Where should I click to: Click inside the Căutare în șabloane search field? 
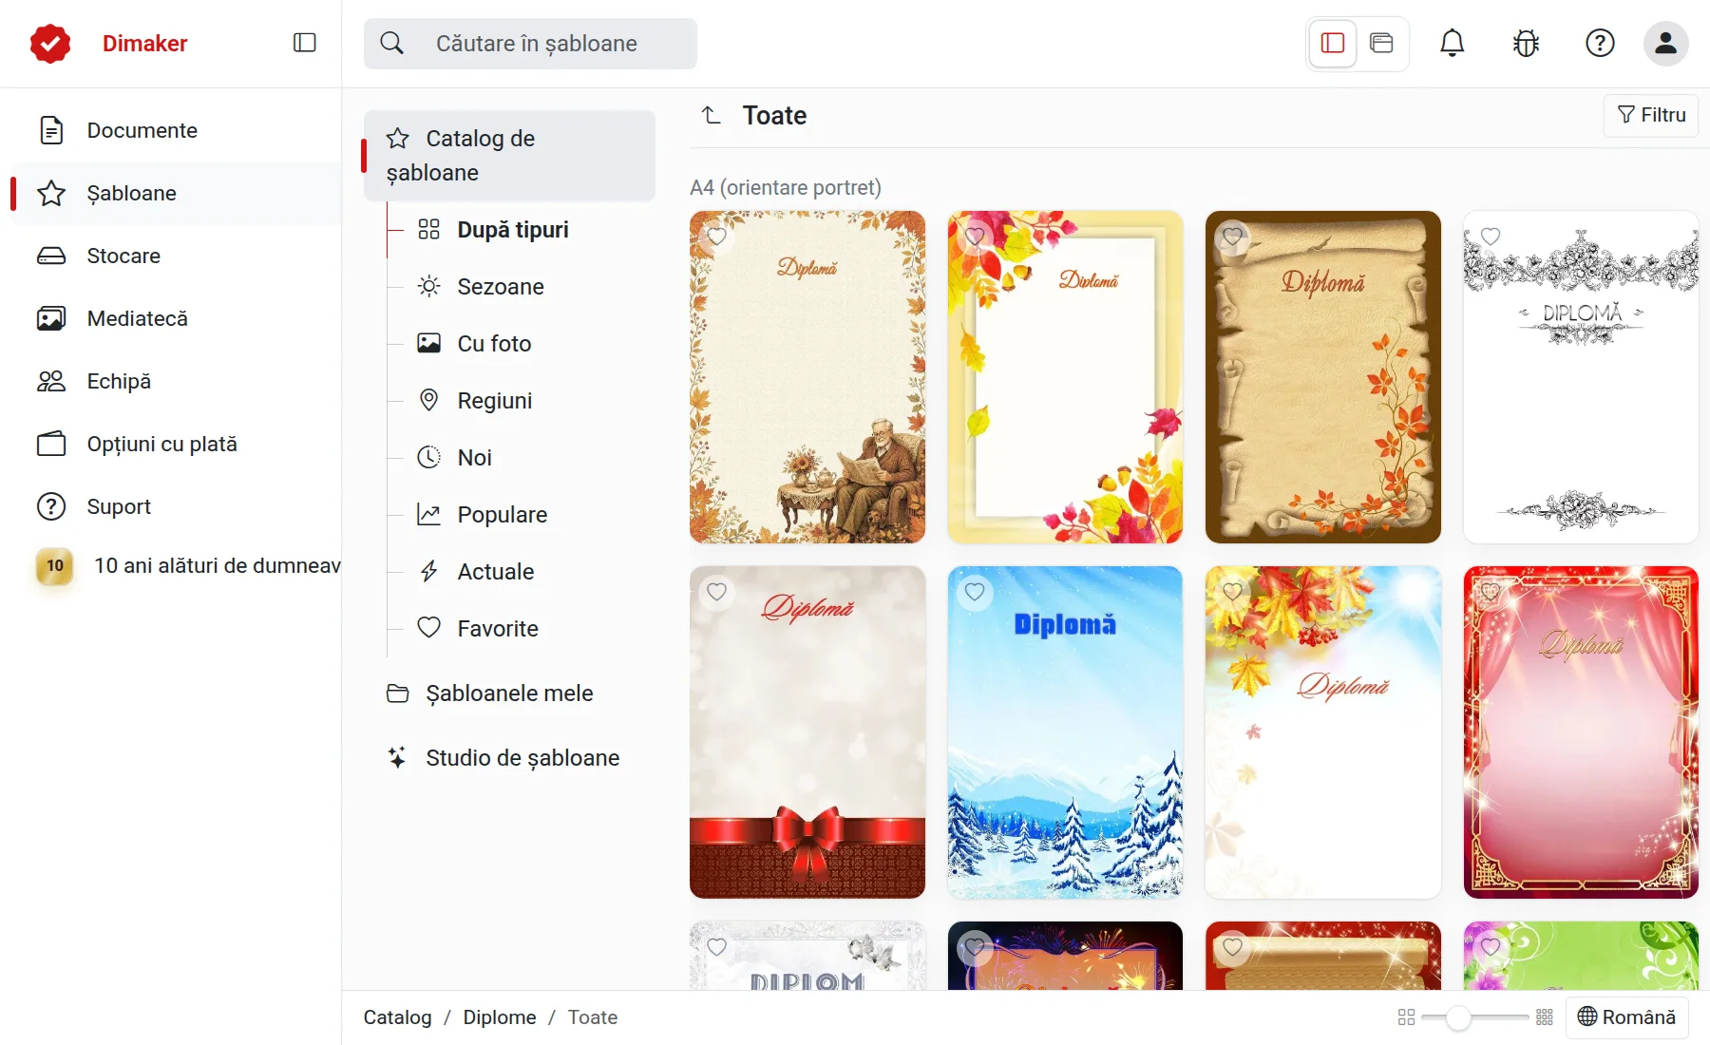(530, 44)
